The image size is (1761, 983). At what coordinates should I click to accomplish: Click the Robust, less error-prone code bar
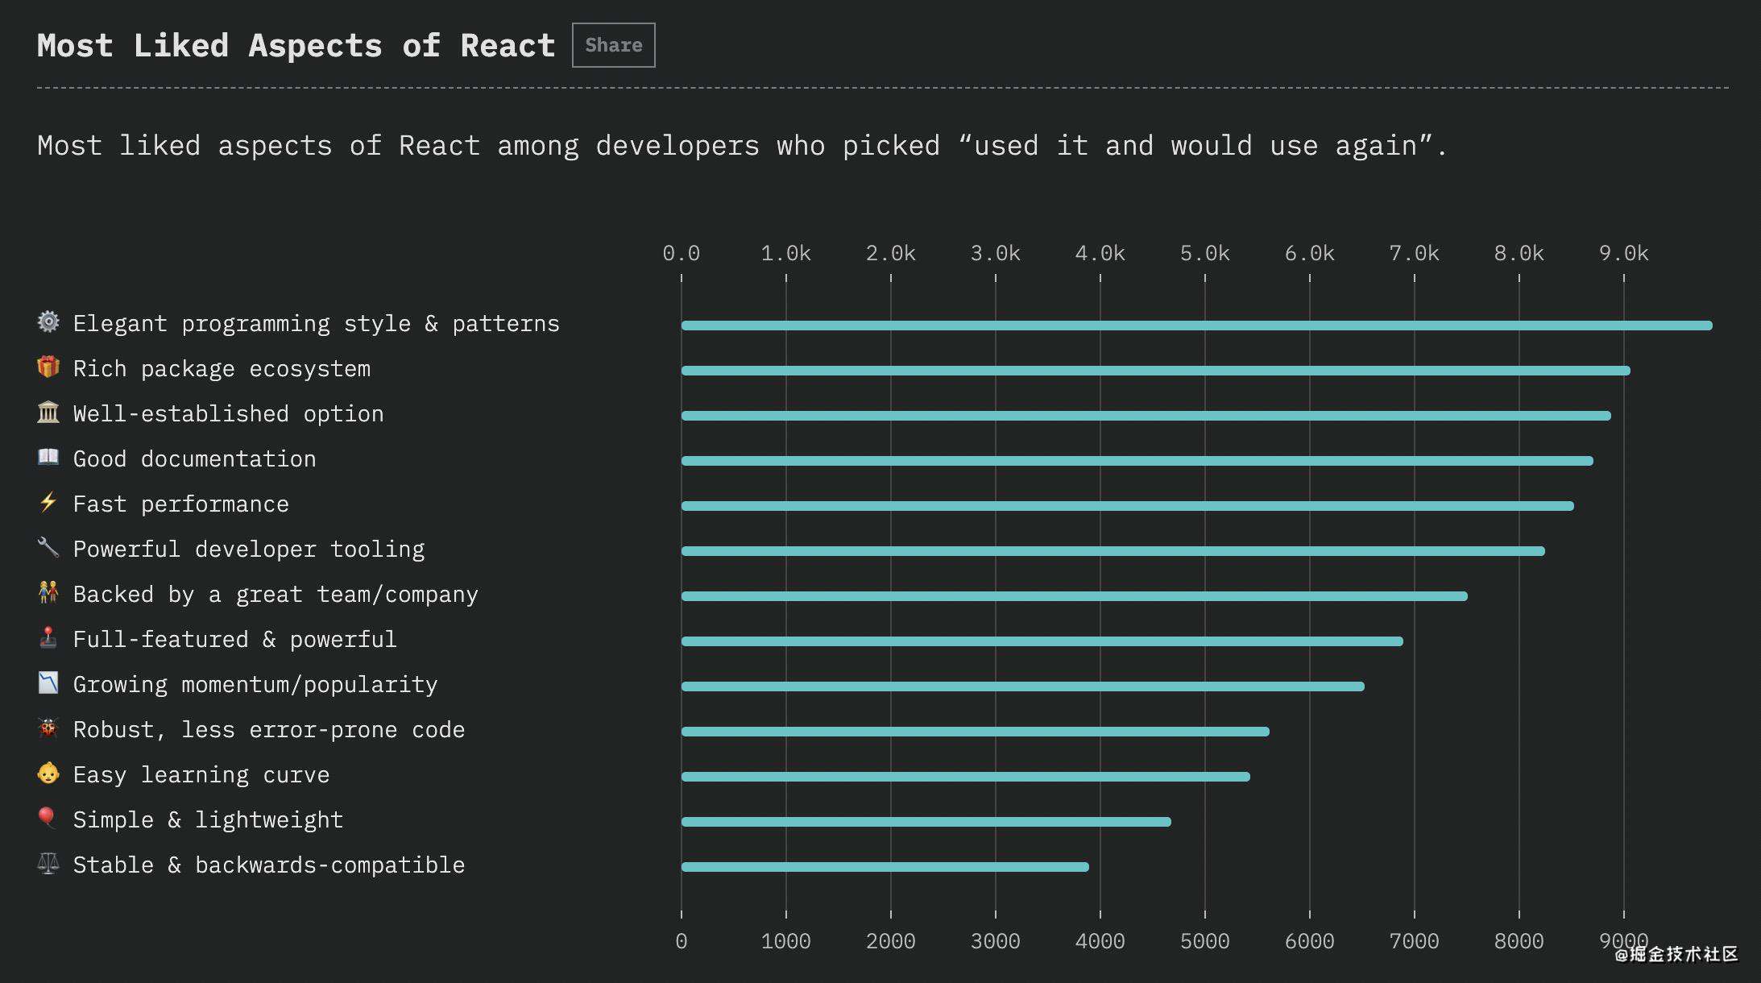[975, 732]
